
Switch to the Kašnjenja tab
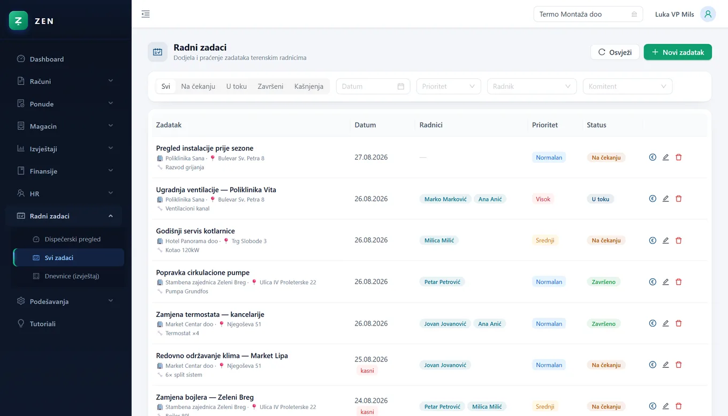click(309, 86)
